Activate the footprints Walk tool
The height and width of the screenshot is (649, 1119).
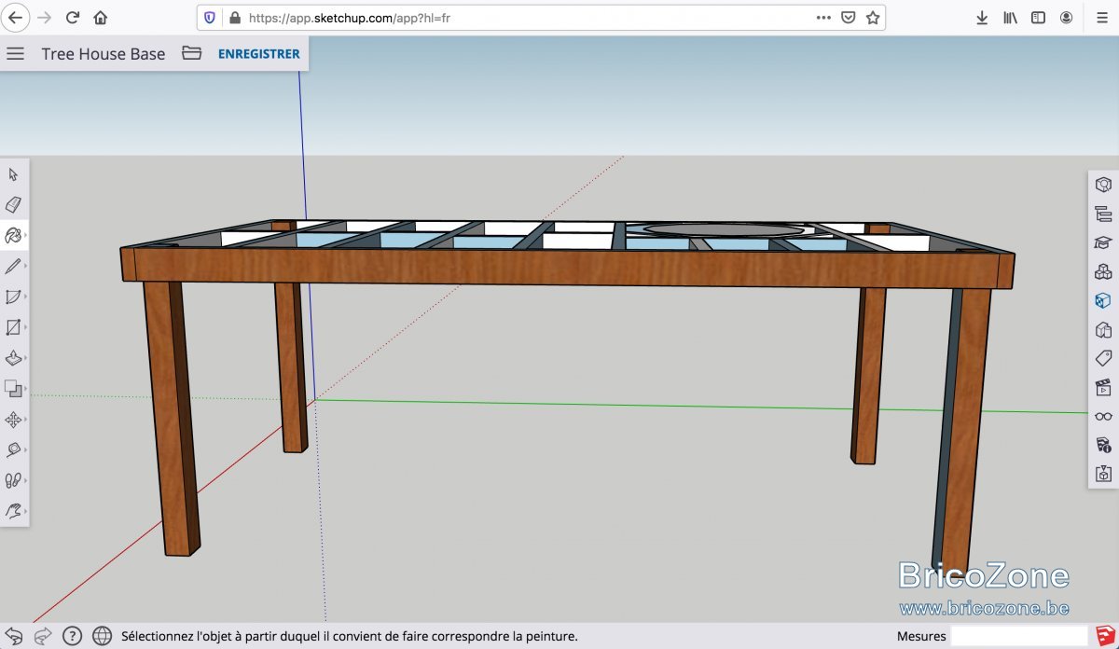[x=13, y=480]
